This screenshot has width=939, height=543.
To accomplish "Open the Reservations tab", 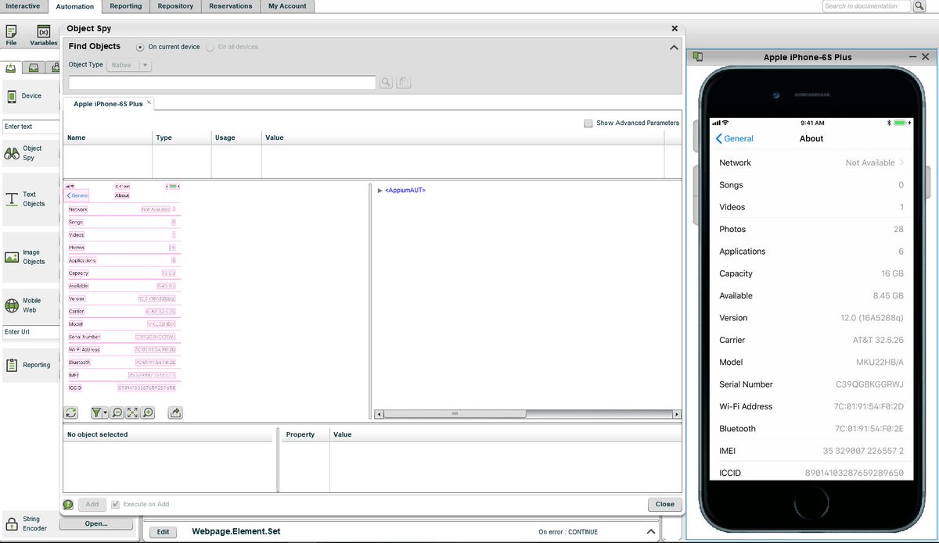I will (x=230, y=6).
